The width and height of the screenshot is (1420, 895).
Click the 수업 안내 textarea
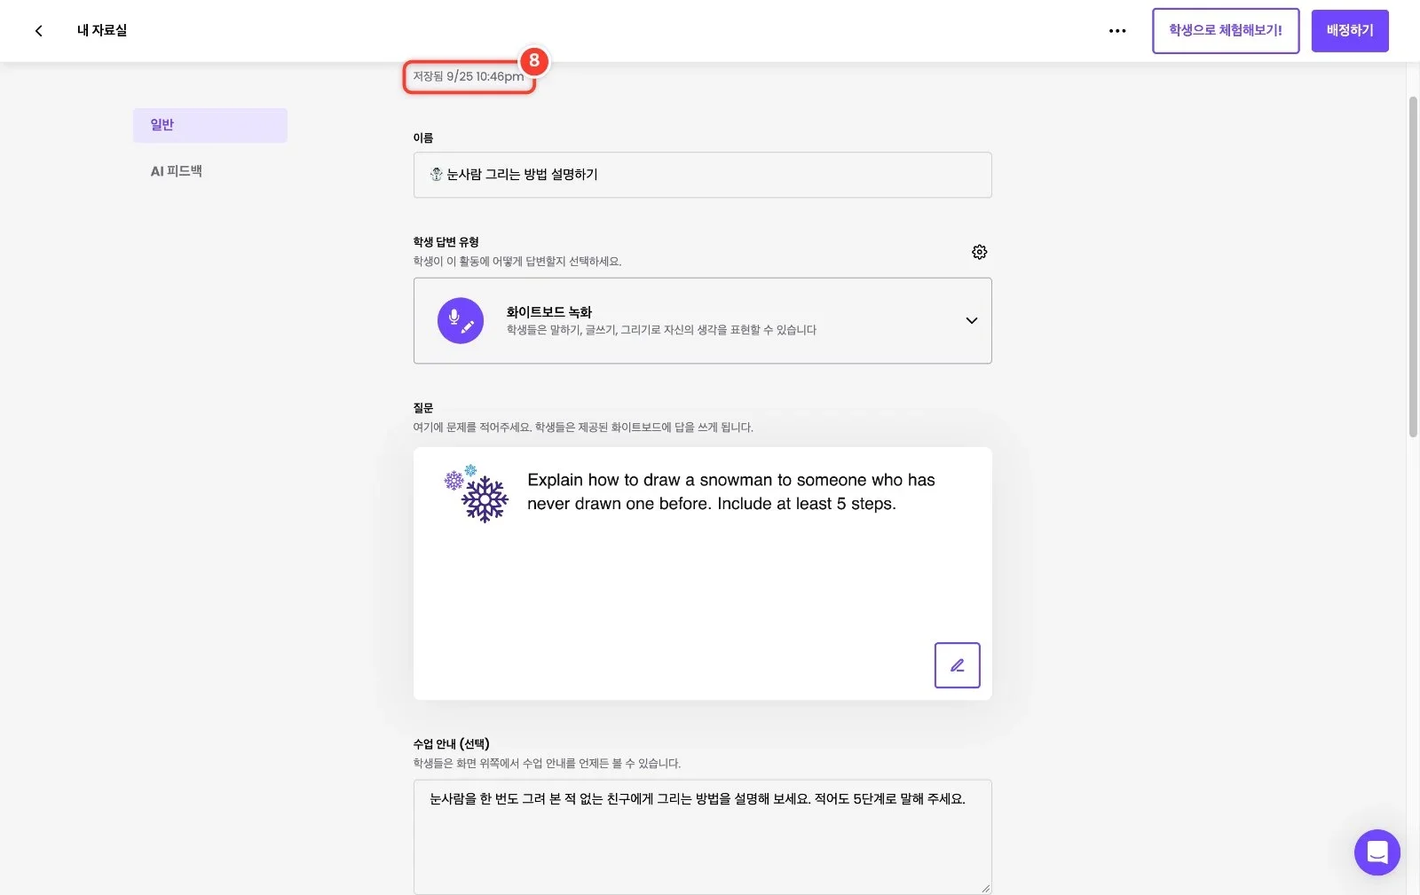pos(702,836)
